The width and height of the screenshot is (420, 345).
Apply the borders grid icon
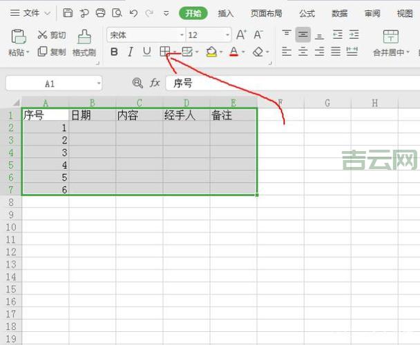(x=164, y=51)
